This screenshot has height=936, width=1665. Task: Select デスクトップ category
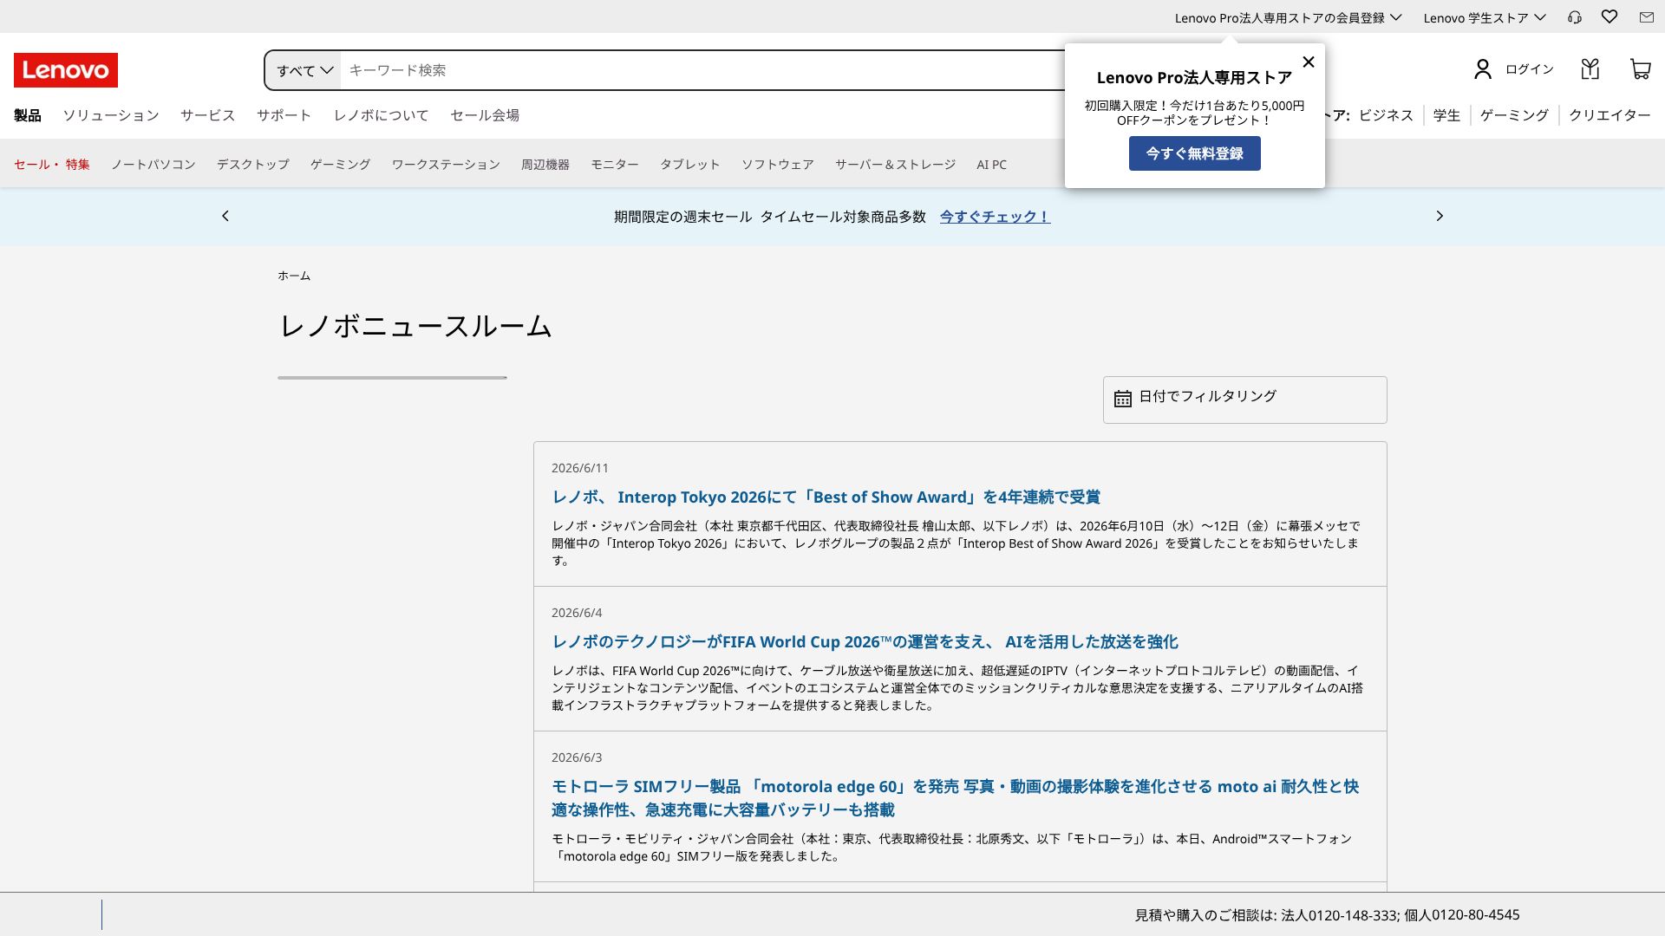253,165
